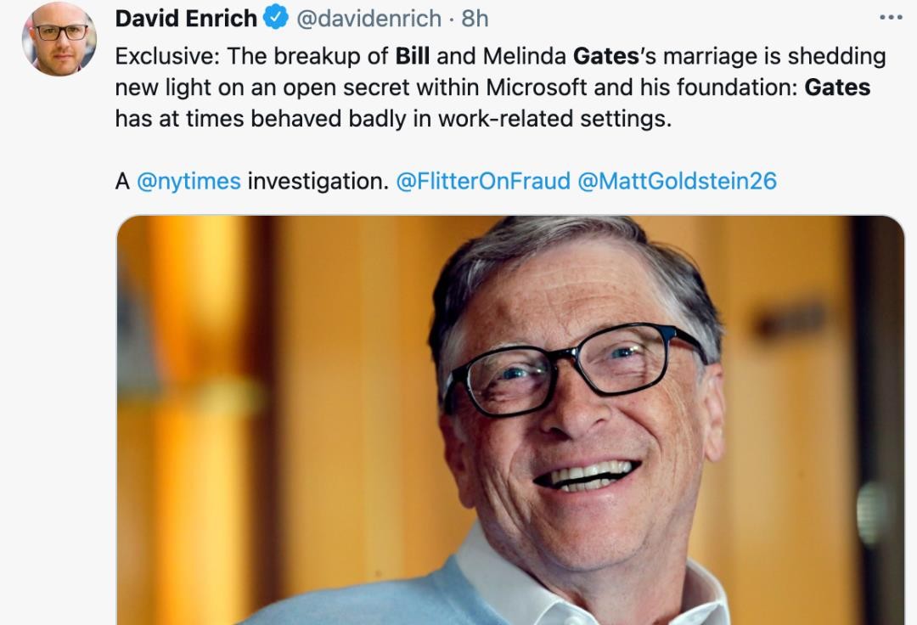Screen dimensions: 917x625
Task: Click the blue verified badge icon
Action: (278, 17)
